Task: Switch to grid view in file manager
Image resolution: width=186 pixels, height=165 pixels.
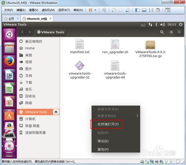Action: (179, 32)
